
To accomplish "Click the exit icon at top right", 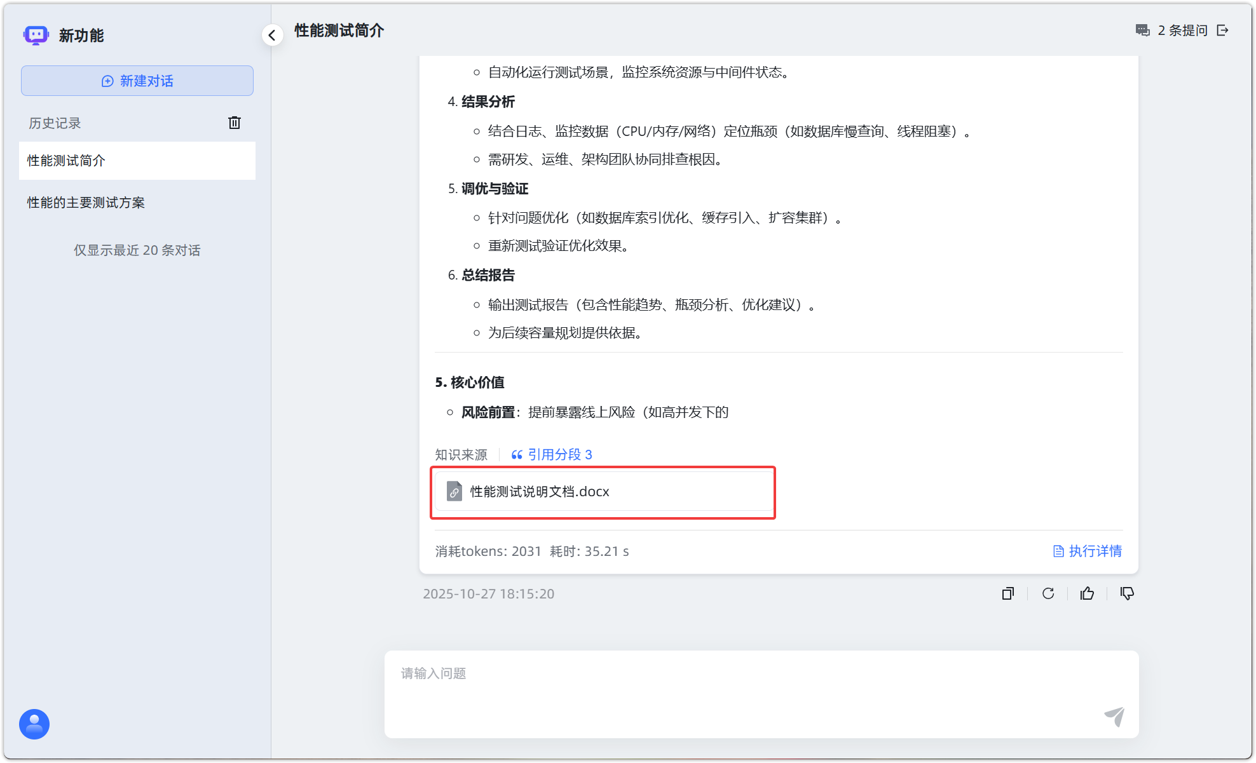I will coord(1223,30).
